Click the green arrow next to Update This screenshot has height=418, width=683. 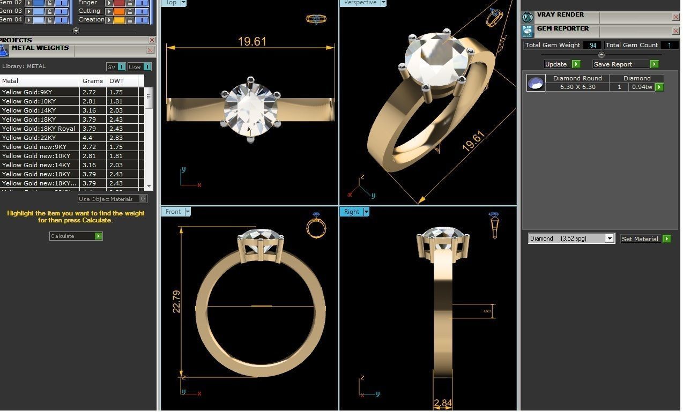[576, 64]
